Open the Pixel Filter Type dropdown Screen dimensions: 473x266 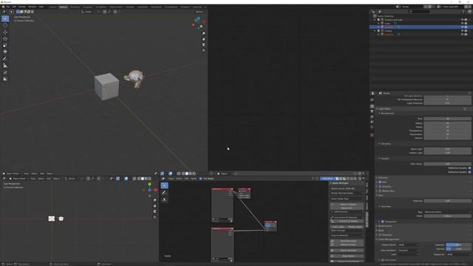point(447,212)
